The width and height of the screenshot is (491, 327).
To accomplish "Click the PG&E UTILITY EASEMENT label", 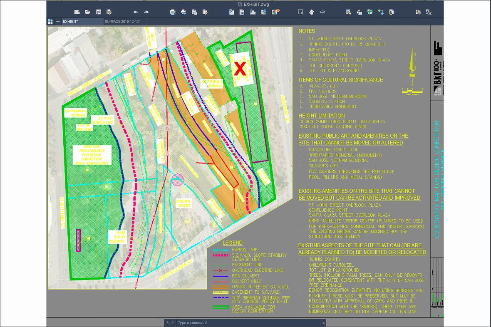I will (117, 237).
